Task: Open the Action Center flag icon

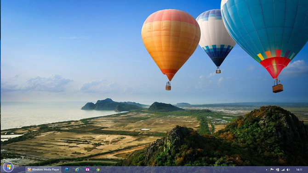Action: coord(272,170)
